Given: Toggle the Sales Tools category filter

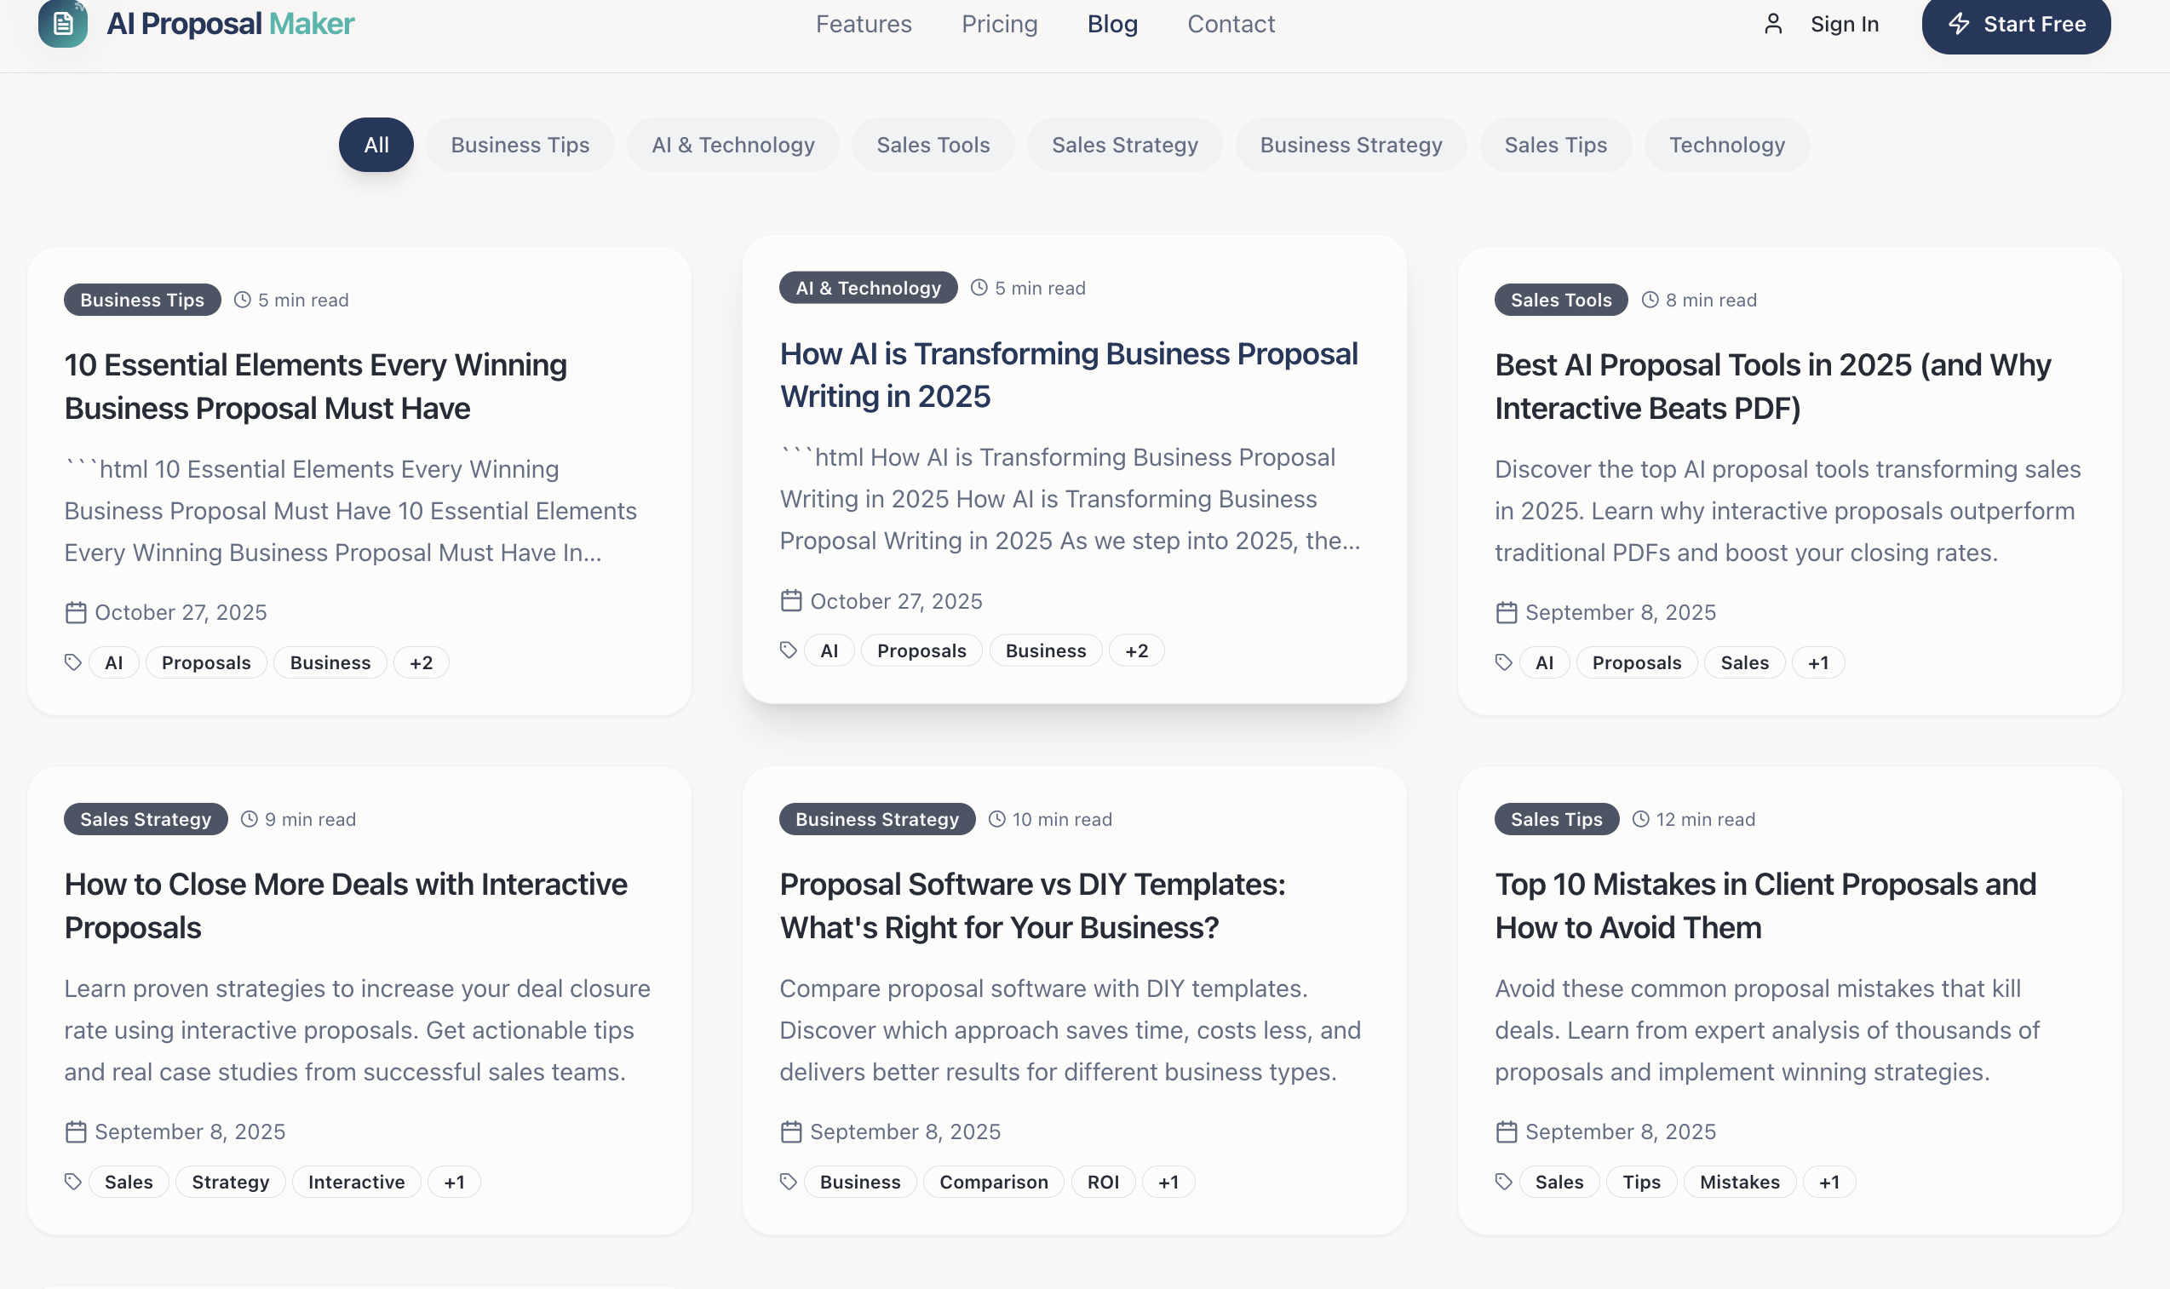Looking at the screenshot, I should [933, 144].
